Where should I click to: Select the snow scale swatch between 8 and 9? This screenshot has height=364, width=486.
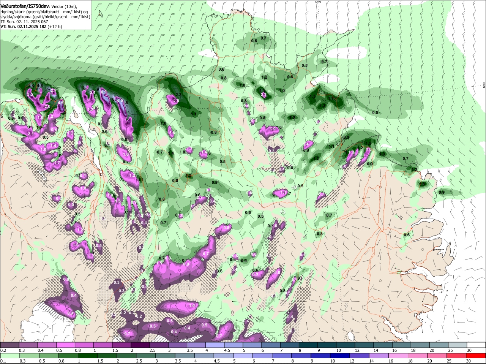click(x=309, y=345)
